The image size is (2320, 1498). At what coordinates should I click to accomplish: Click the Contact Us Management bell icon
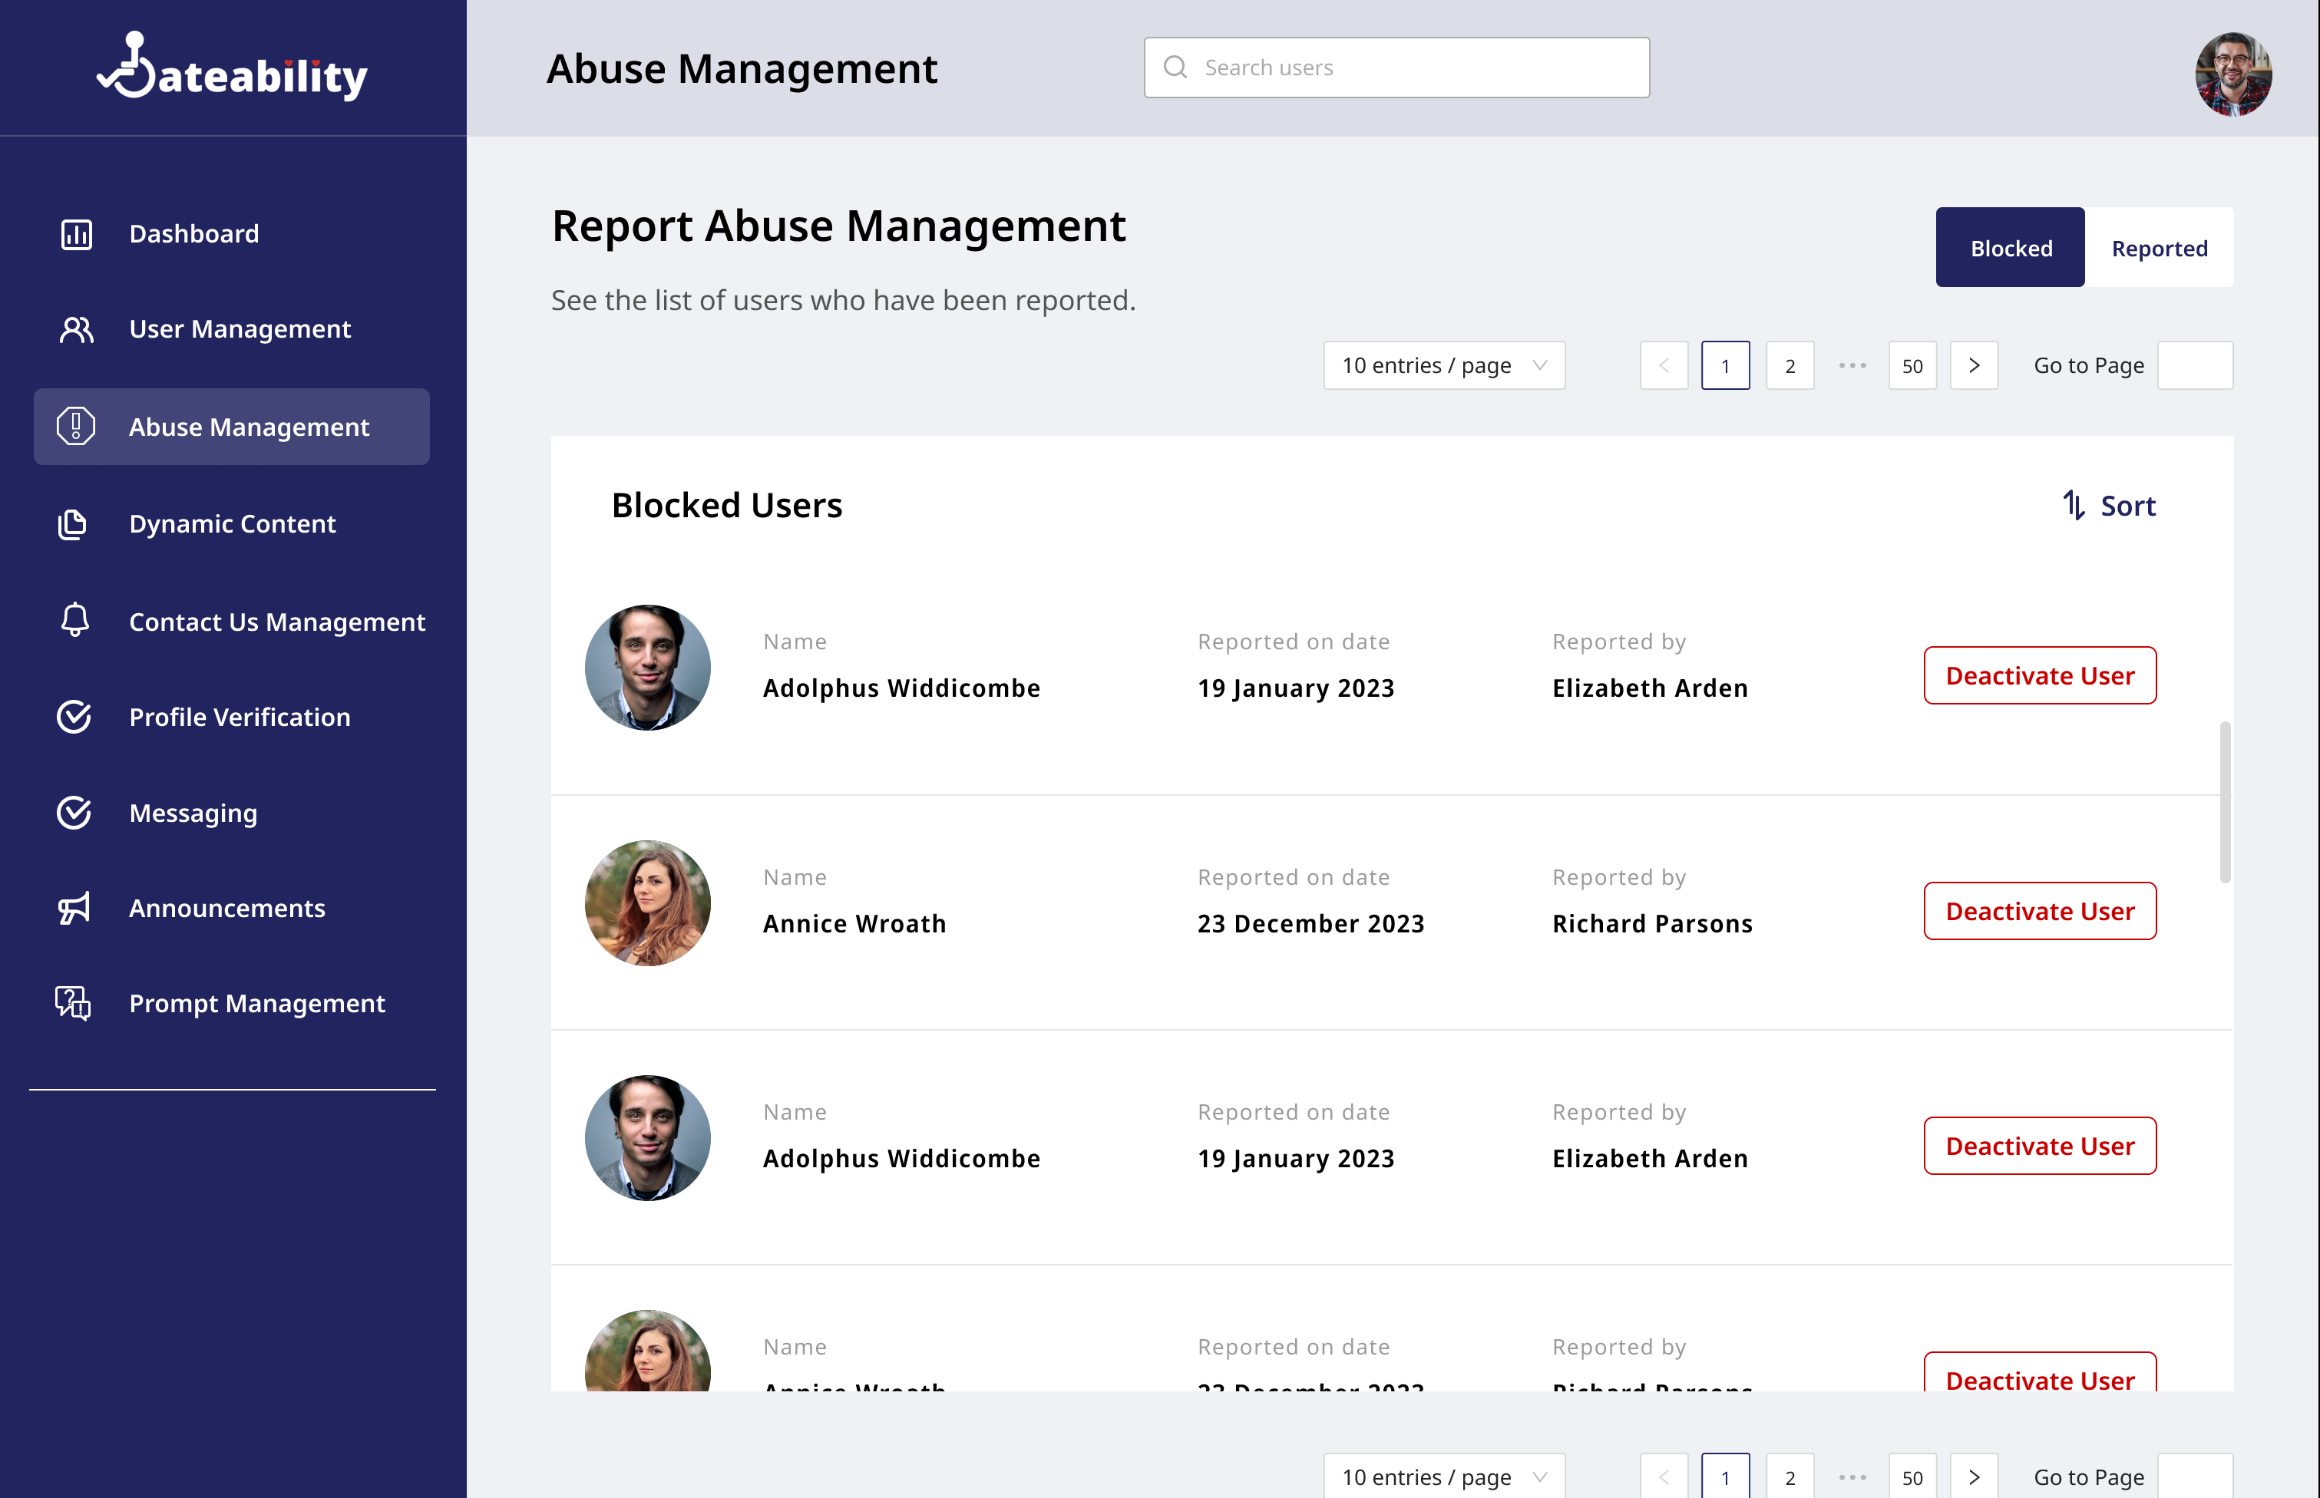pyautogui.click(x=74, y=621)
